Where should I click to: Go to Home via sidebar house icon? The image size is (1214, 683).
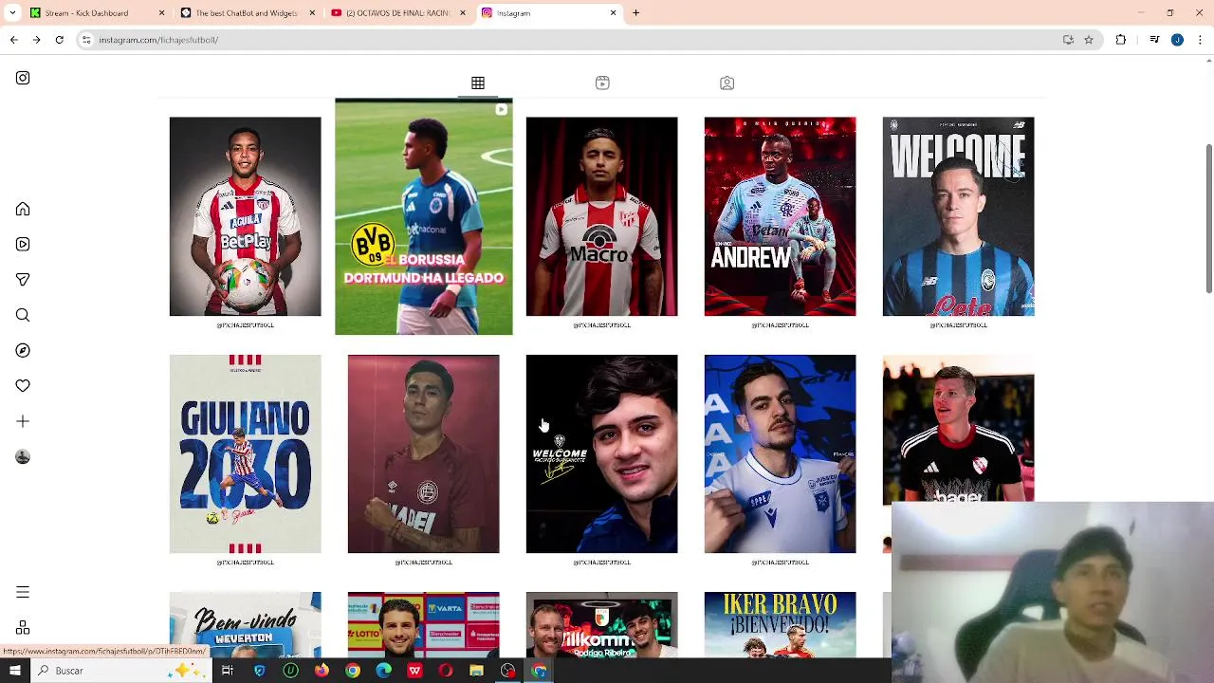tap(23, 209)
